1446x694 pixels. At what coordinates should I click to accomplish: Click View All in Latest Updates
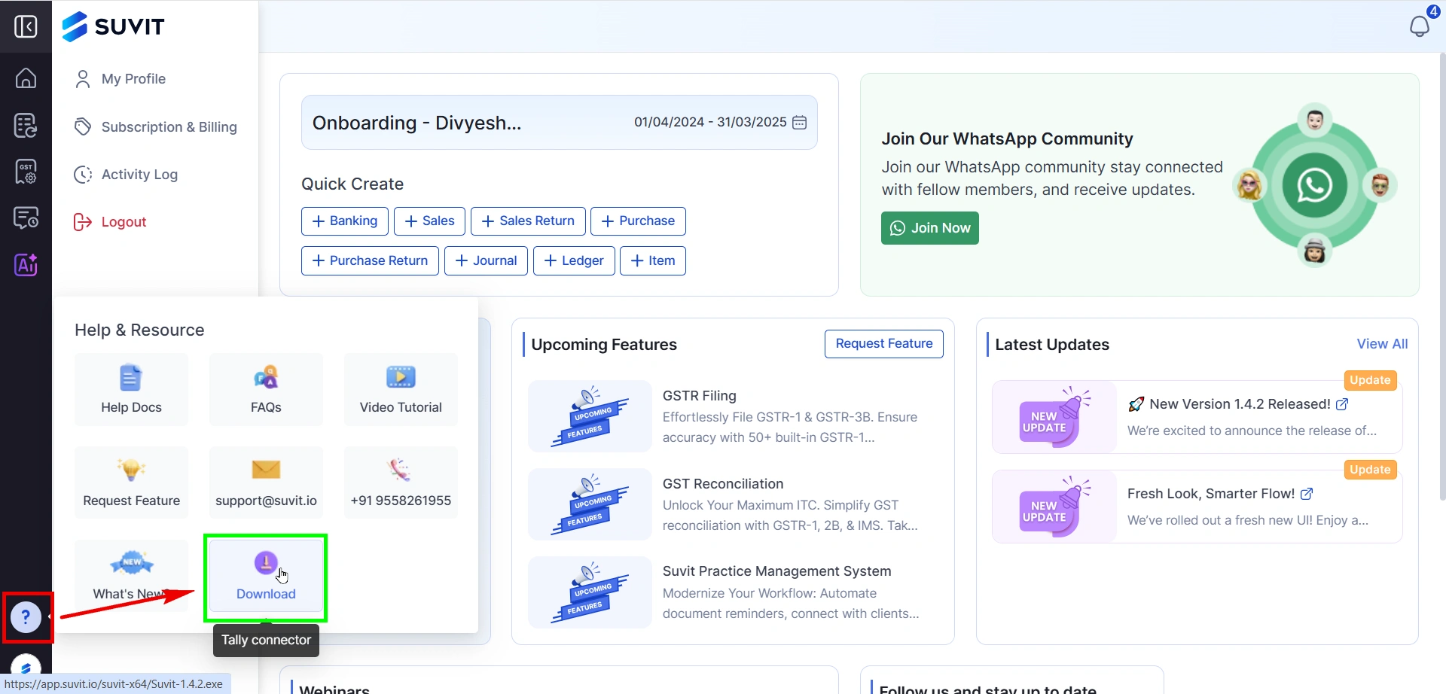pos(1382,344)
